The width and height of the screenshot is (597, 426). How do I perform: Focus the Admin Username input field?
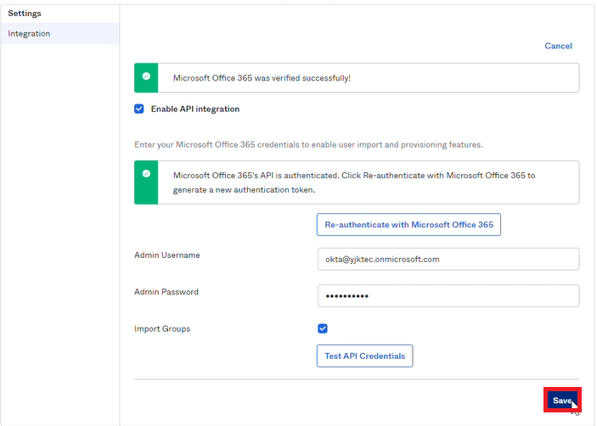(x=448, y=259)
